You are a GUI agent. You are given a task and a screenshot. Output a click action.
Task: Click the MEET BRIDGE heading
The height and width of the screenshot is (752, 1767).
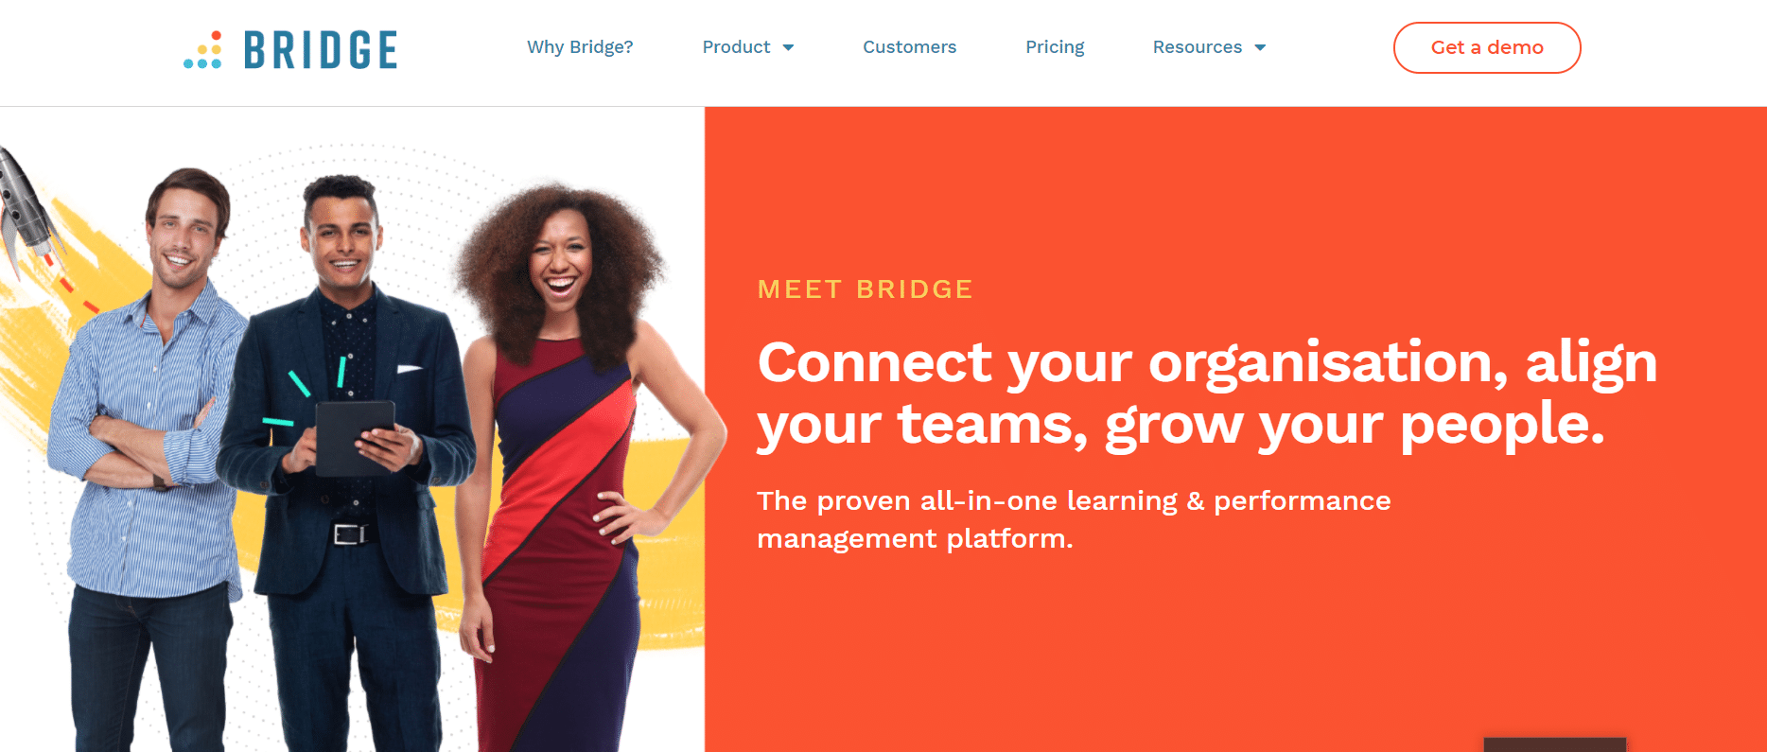tap(866, 289)
